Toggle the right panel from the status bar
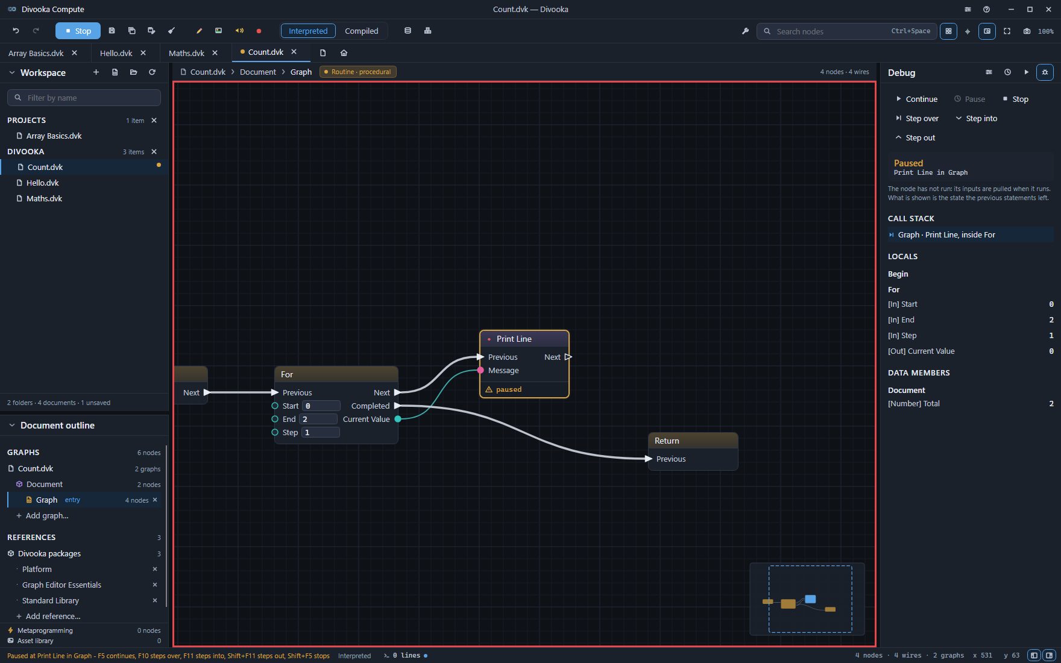 pos(1049,655)
